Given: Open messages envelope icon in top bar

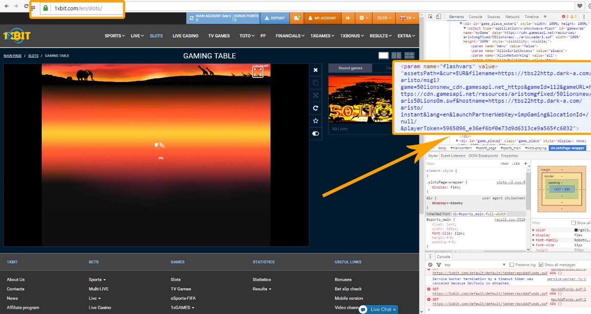Looking at the screenshot, I should pos(297,18).
